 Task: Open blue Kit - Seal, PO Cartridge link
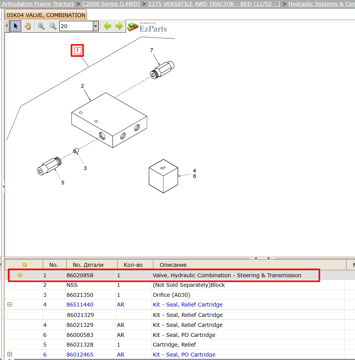[x=184, y=355]
